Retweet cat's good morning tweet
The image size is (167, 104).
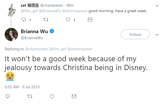pos(46,20)
